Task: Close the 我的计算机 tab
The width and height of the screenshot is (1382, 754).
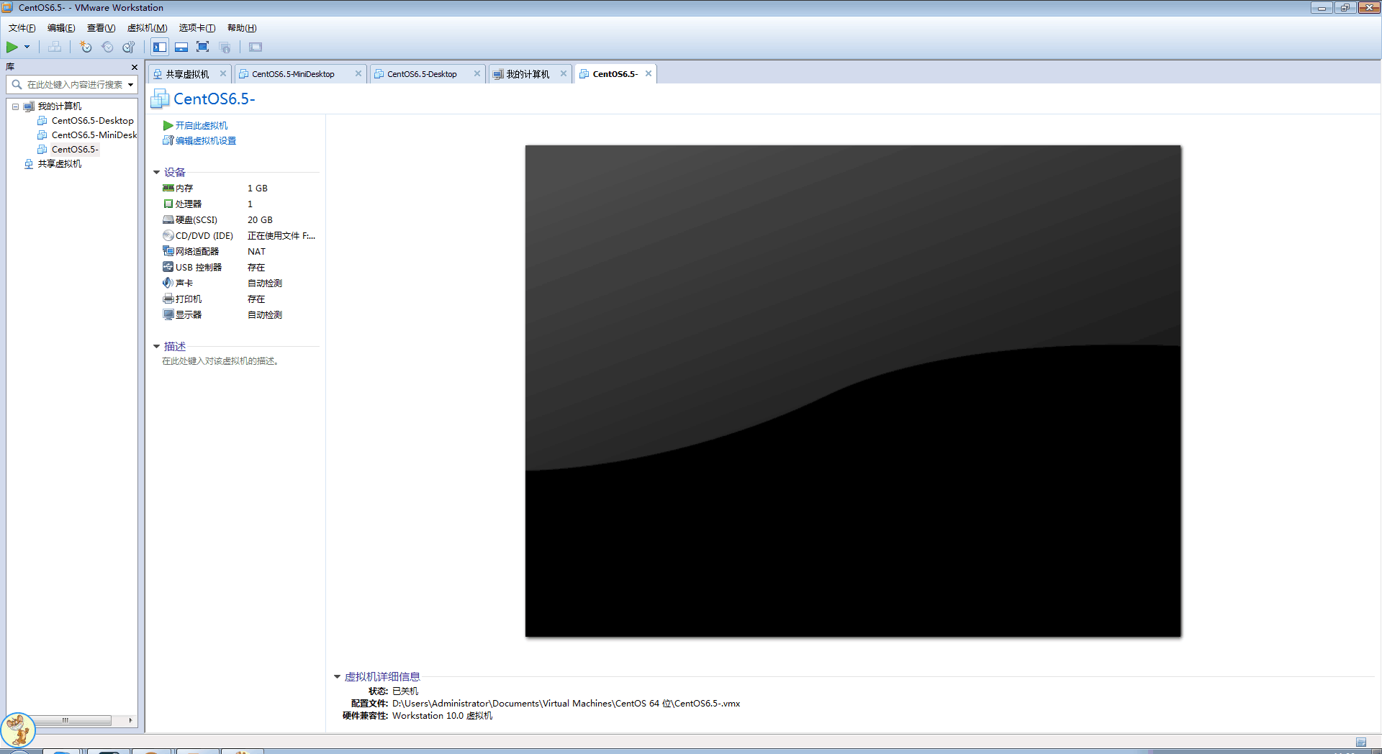Action: (x=564, y=73)
